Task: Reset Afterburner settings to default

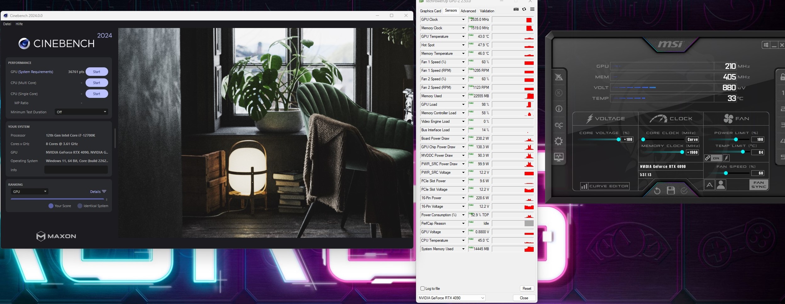Action: click(x=657, y=191)
